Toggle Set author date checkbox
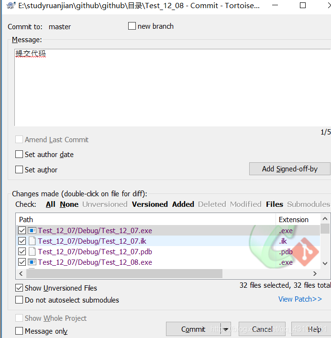Viewport: 331px width, 338px height. point(19,154)
